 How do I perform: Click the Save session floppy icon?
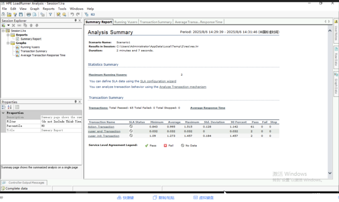21,15
